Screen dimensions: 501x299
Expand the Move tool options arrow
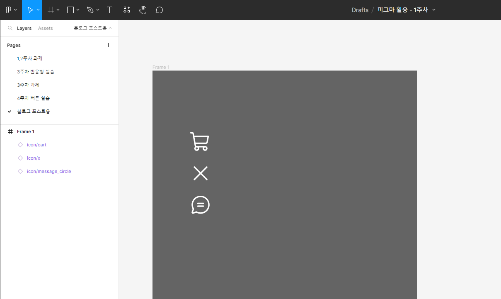coord(38,10)
